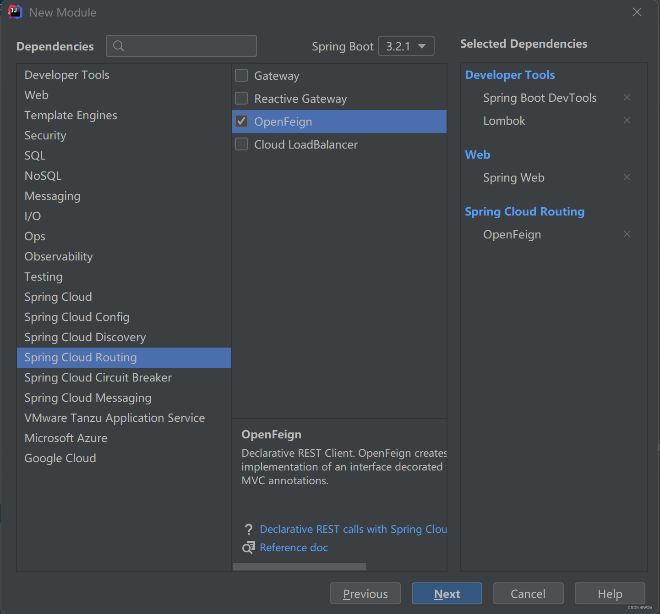Click the reference doc icon
This screenshot has height=614, width=660.
click(x=248, y=547)
